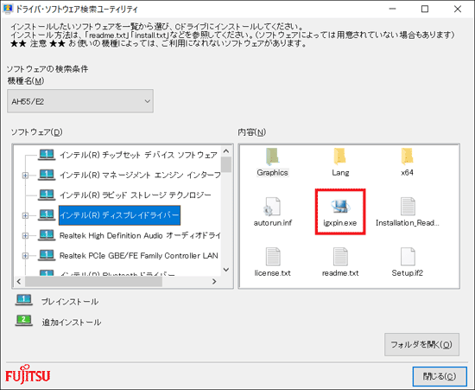Open the Graphics folder icon
475x390 pixels.
272,157
